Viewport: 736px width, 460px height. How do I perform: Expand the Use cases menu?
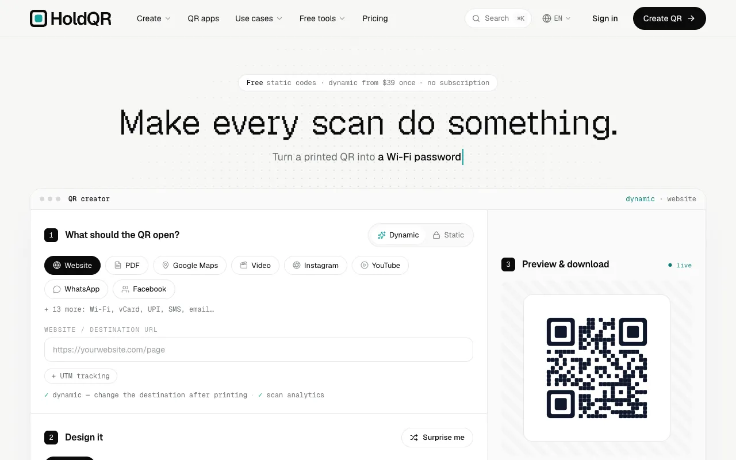tap(259, 18)
